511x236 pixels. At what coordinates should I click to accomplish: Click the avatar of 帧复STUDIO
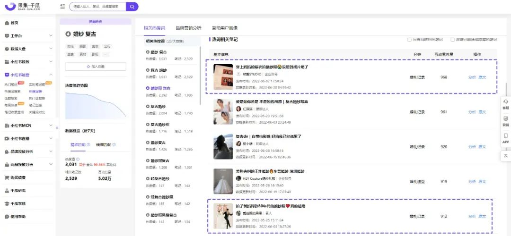238,74
